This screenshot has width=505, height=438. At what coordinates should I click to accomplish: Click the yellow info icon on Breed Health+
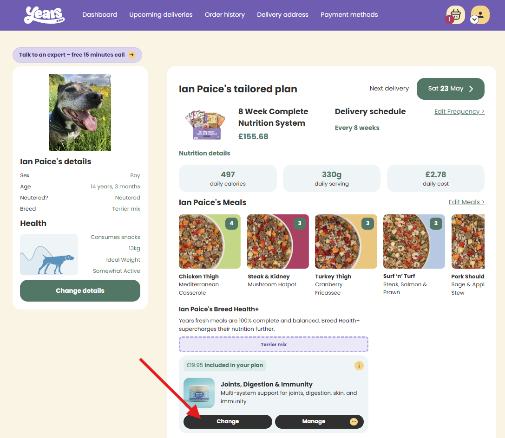[x=359, y=366]
